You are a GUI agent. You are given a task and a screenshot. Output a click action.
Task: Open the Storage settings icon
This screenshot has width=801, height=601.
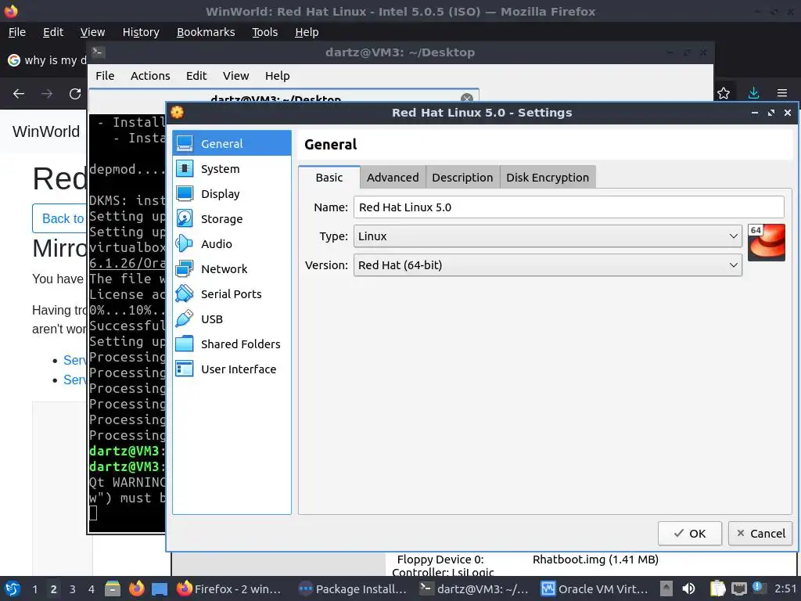pyautogui.click(x=185, y=219)
